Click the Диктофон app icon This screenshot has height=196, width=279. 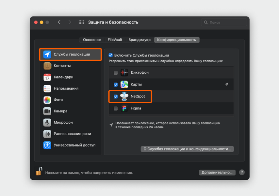[124, 72]
